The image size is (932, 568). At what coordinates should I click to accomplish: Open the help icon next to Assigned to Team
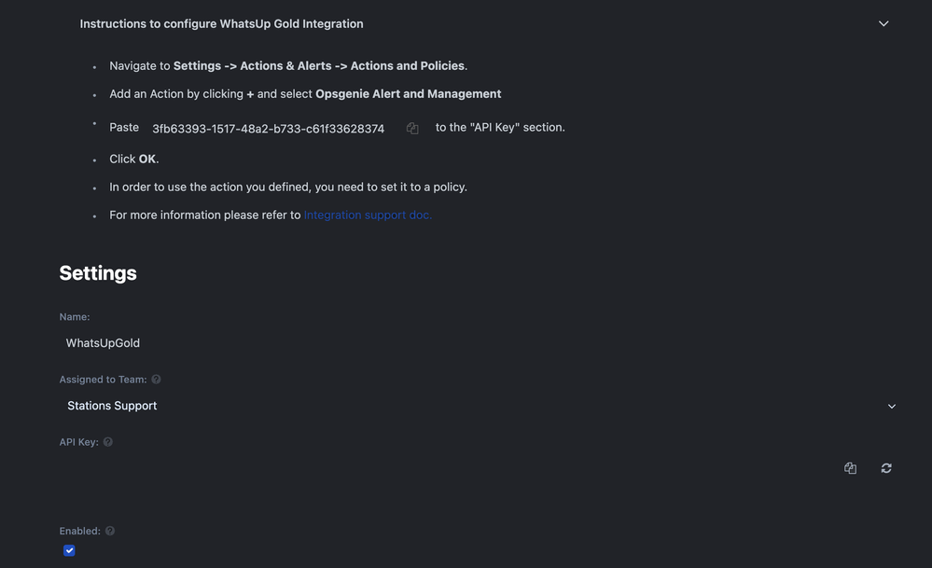click(155, 379)
